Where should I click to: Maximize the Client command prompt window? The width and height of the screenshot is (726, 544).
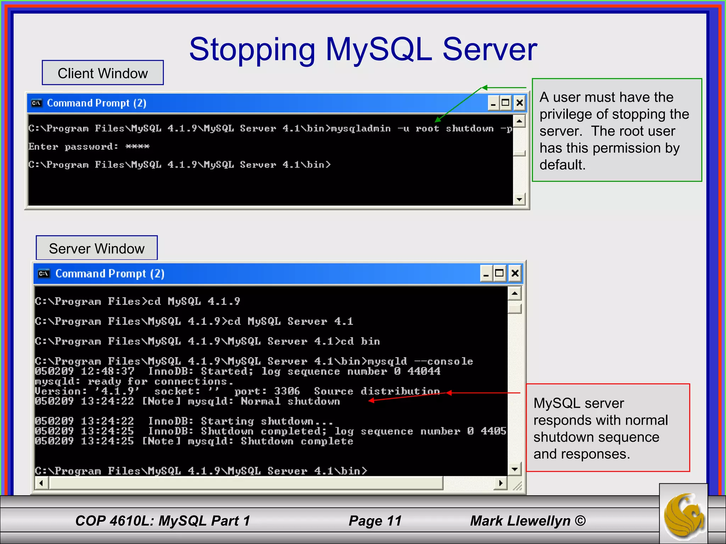[x=506, y=103]
